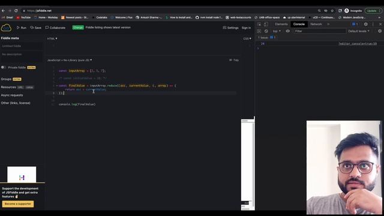Toggle the device toolbar icon
The image size is (384, 216).
[266, 24]
